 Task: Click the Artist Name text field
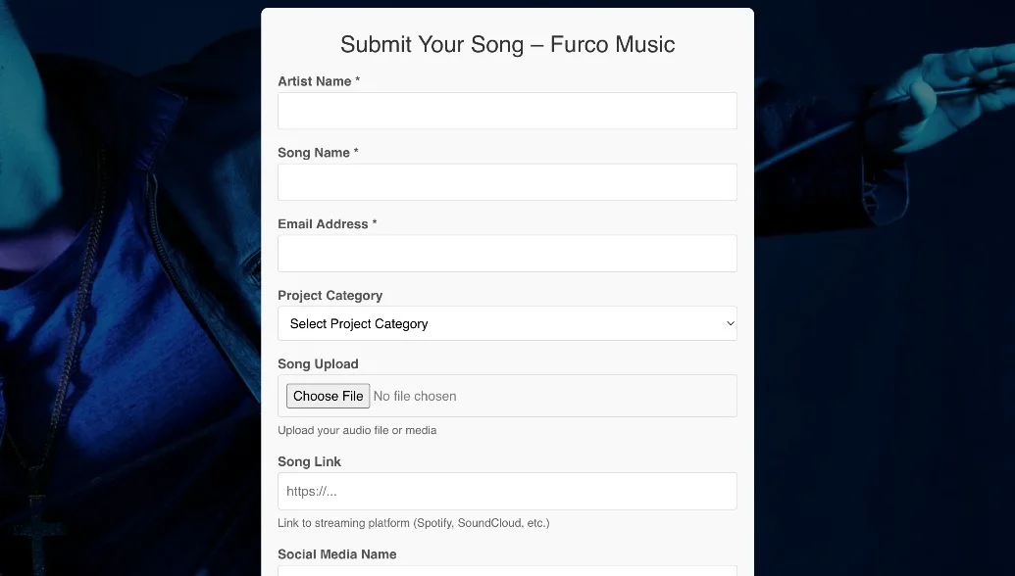[507, 111]
